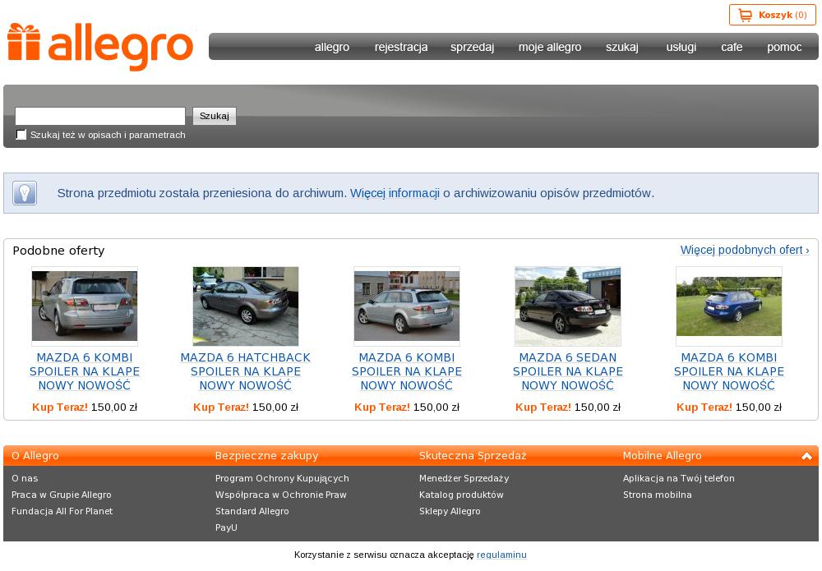Open the pomoc menu item
The height and width of the screenshot is (571, 822).
784,47
